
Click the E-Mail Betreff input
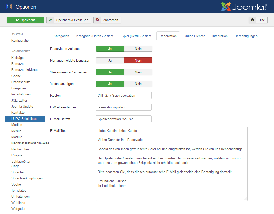124,119
